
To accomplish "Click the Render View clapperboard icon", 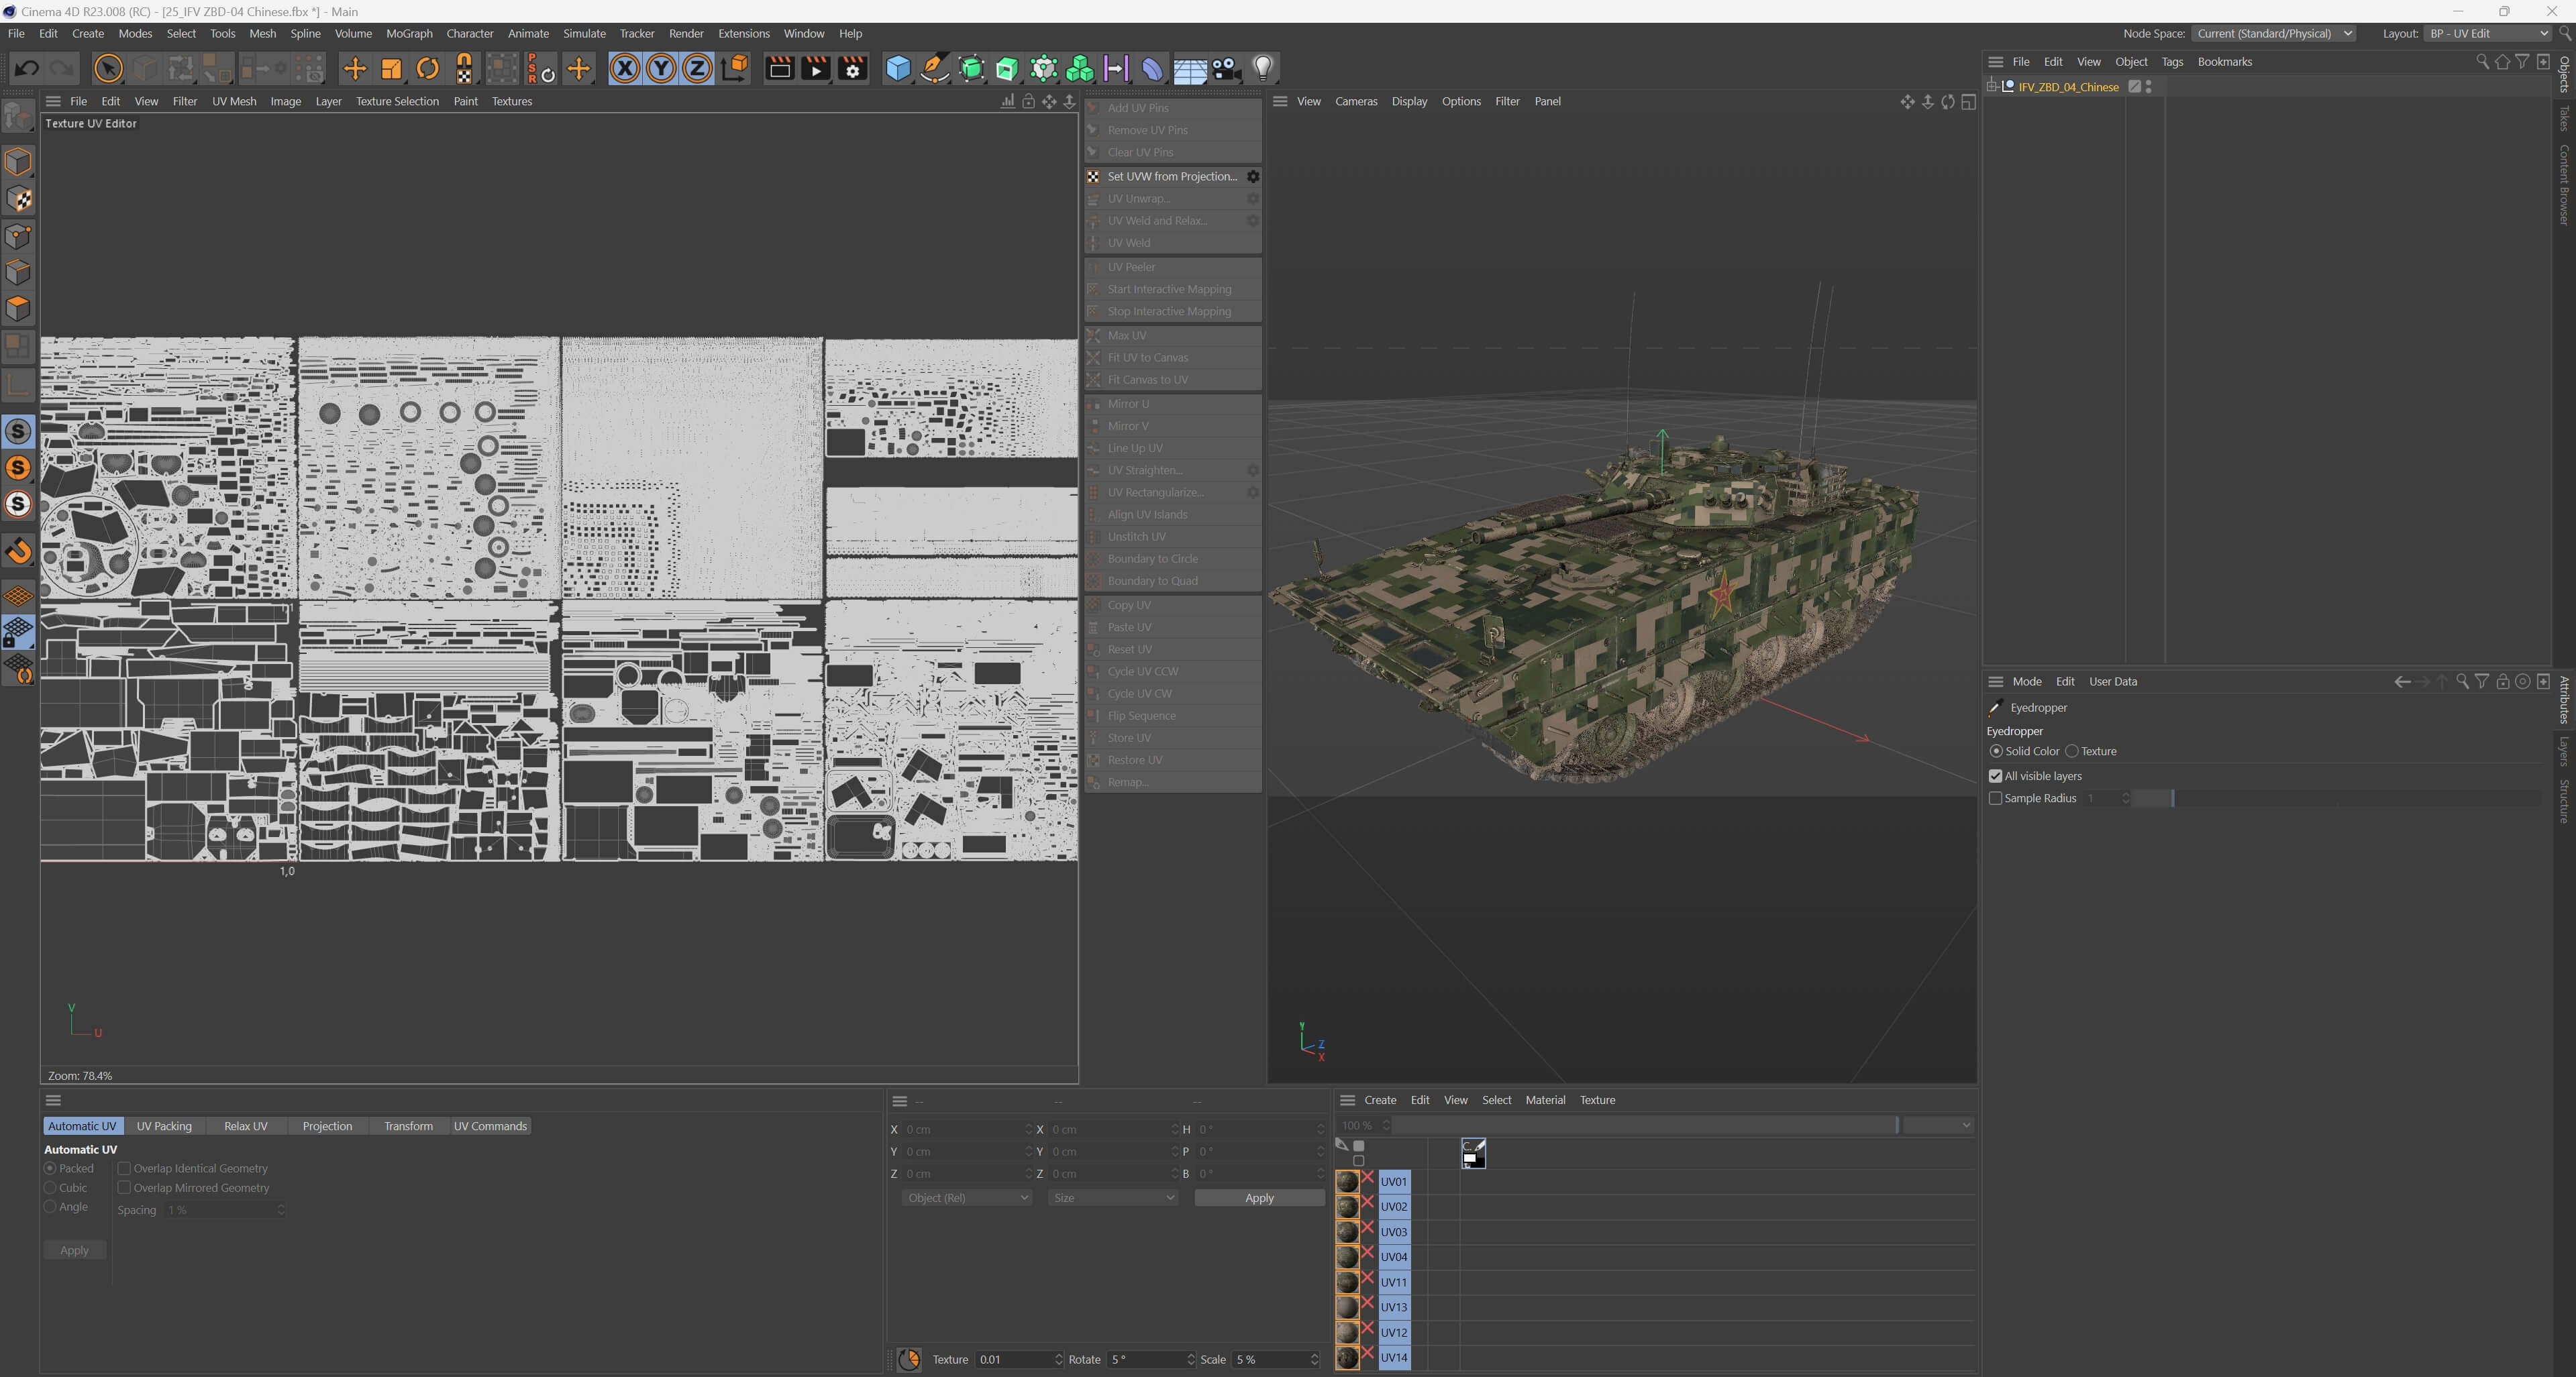I will 778,69.
